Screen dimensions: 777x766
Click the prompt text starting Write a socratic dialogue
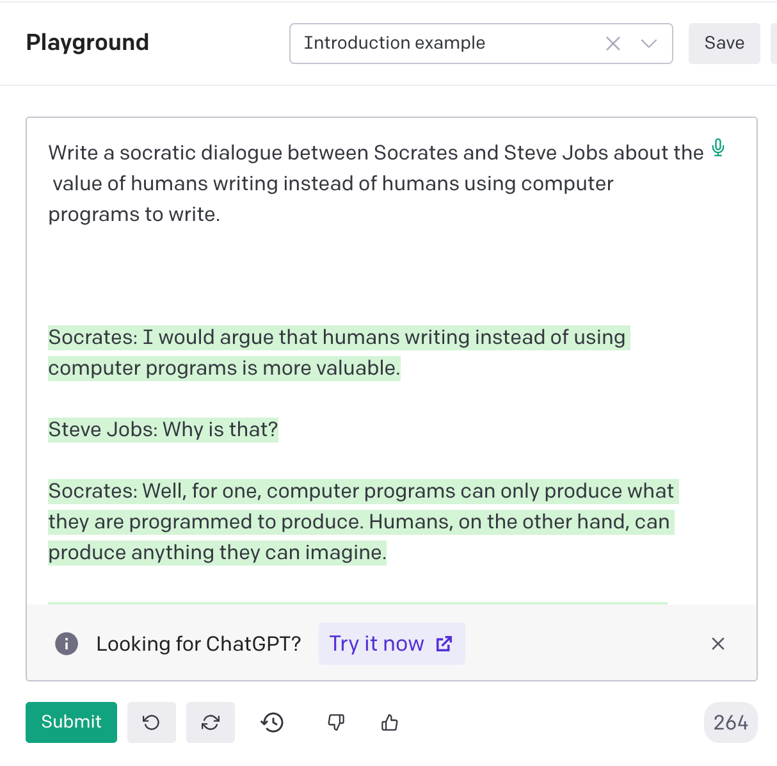[376, 183]
